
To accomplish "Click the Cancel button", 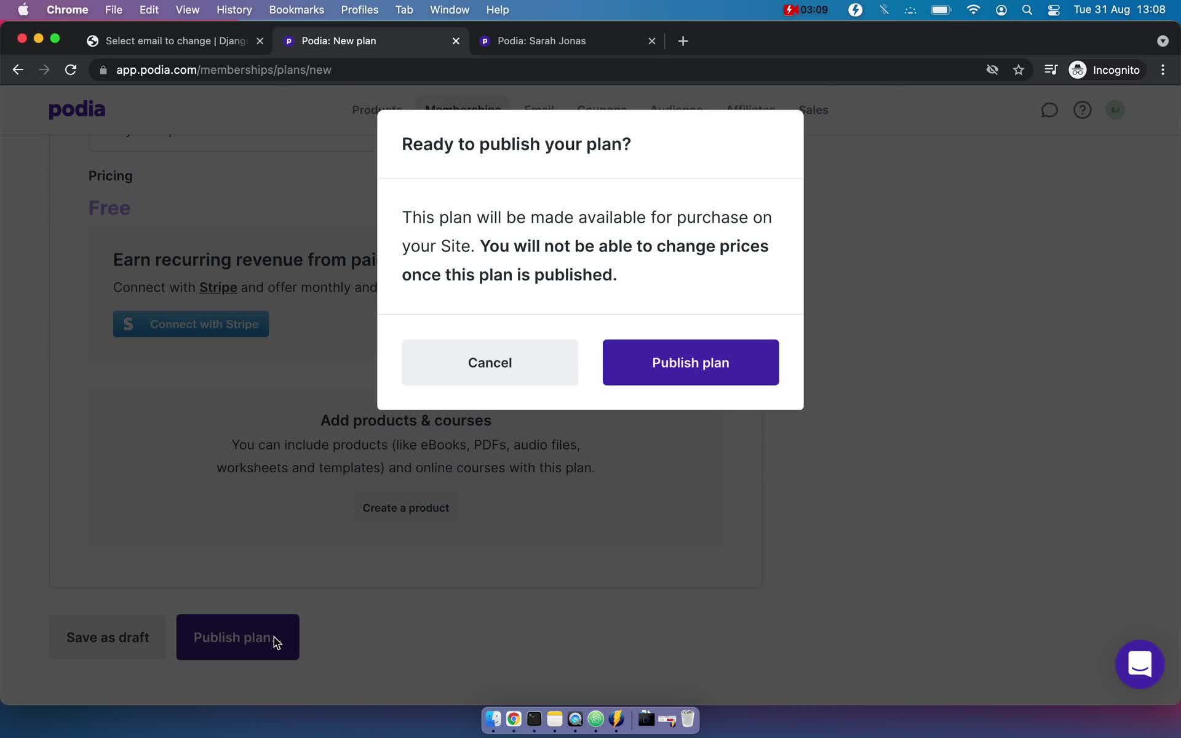I will tap(490, 362).
